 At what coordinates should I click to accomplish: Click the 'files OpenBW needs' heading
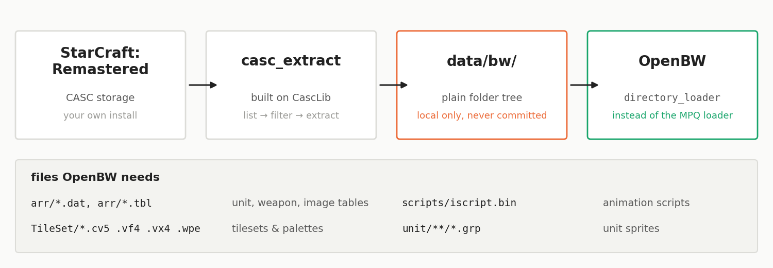[x=95, y=178]
